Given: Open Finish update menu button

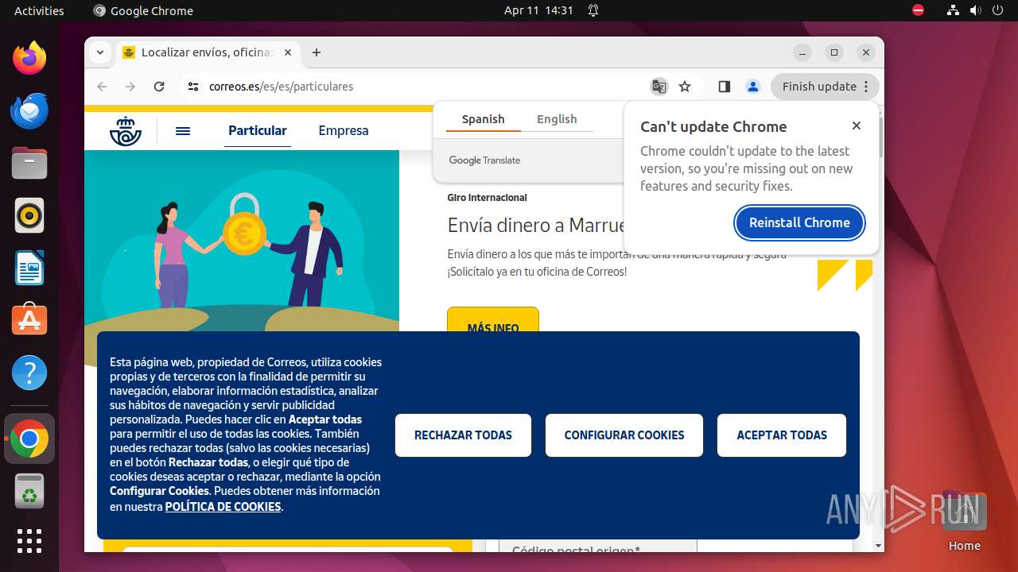Looking at the screenshot, I should (825, 87).
